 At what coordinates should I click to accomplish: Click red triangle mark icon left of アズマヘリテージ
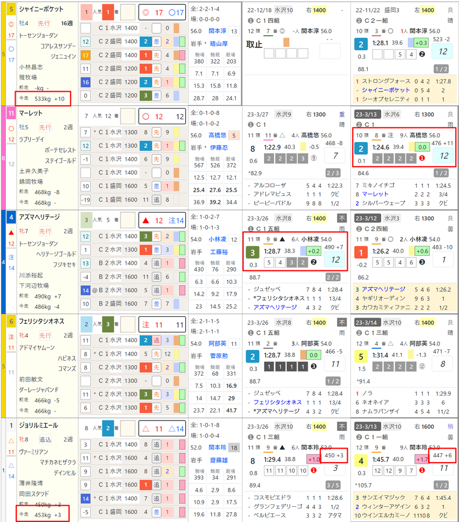pyautogui.click(x=11, y=232)
